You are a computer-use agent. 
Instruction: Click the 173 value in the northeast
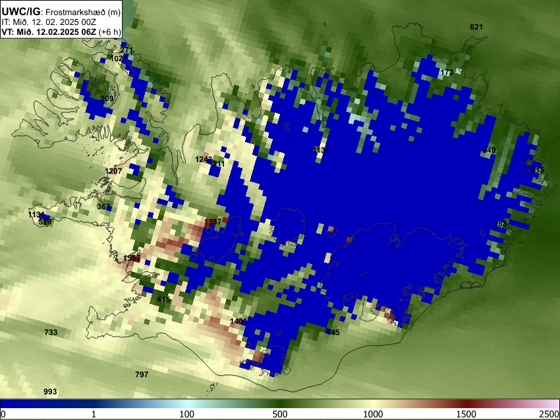(x=447, y=72)
